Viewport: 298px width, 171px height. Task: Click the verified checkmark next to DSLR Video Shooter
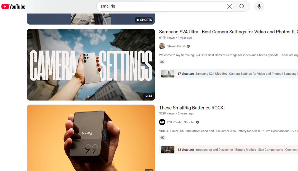click(x=198, y=122)
